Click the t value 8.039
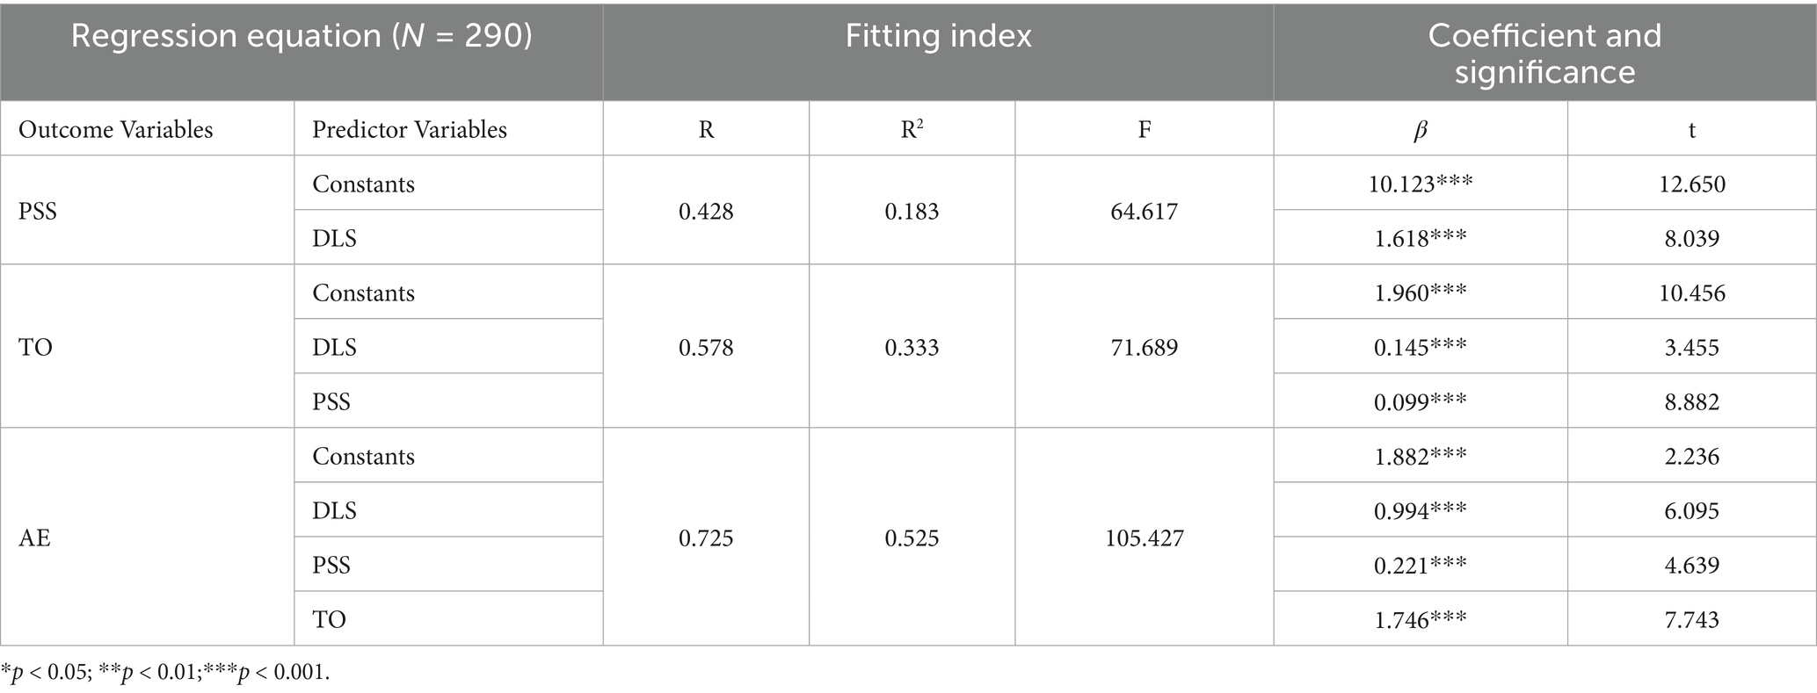Viewport: 1817px width, 693px height. [1691, 239]
